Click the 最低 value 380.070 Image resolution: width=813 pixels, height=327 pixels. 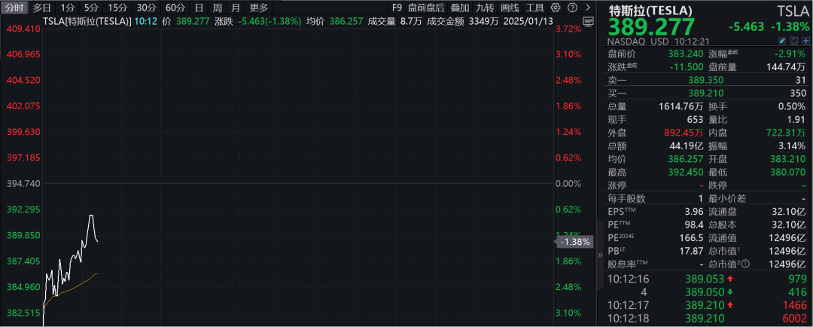pyautogui.click(x=789, y=173)
